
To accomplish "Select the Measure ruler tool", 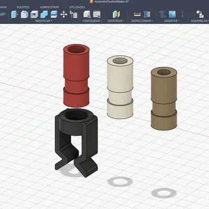I will tap(137, 14).
